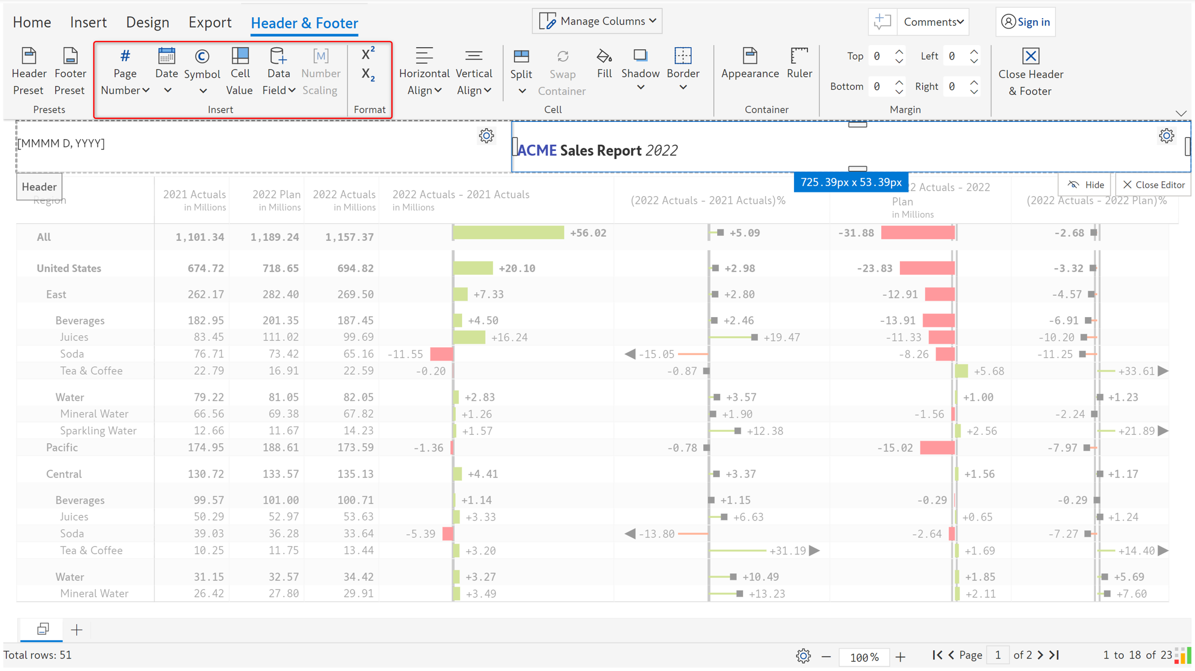Image resolution: width=1195 pixels, height=671 pixels.
Task: Apply subscript format
Action: tap(368, 75)
